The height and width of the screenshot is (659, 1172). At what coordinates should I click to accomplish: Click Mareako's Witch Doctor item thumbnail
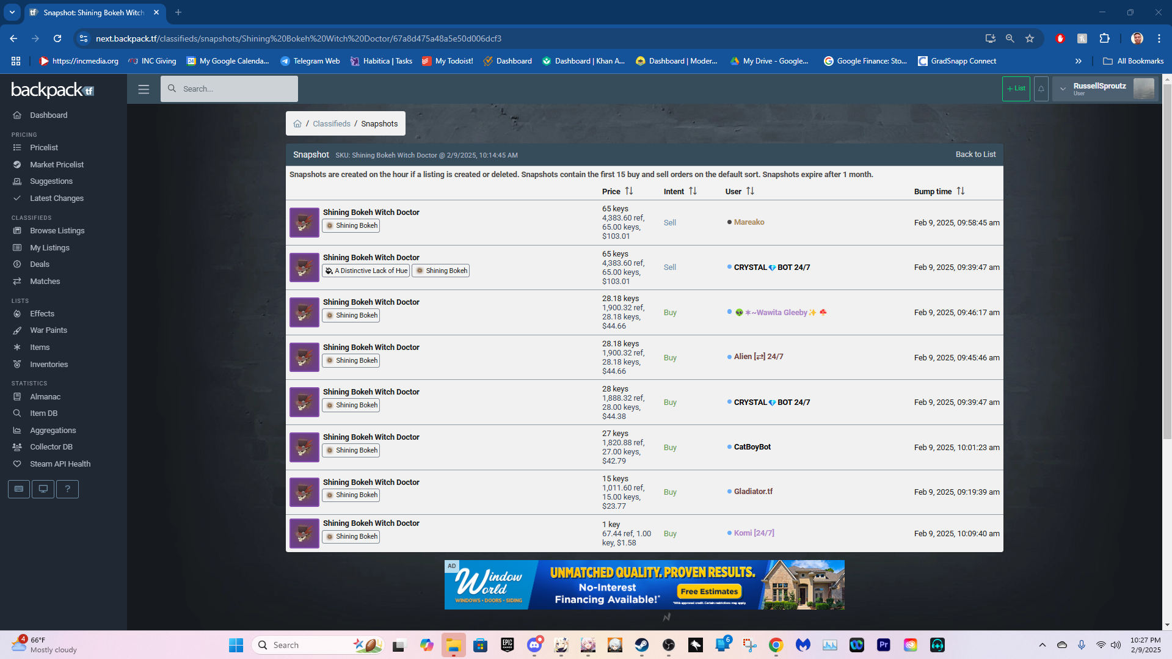click(304, 222)
